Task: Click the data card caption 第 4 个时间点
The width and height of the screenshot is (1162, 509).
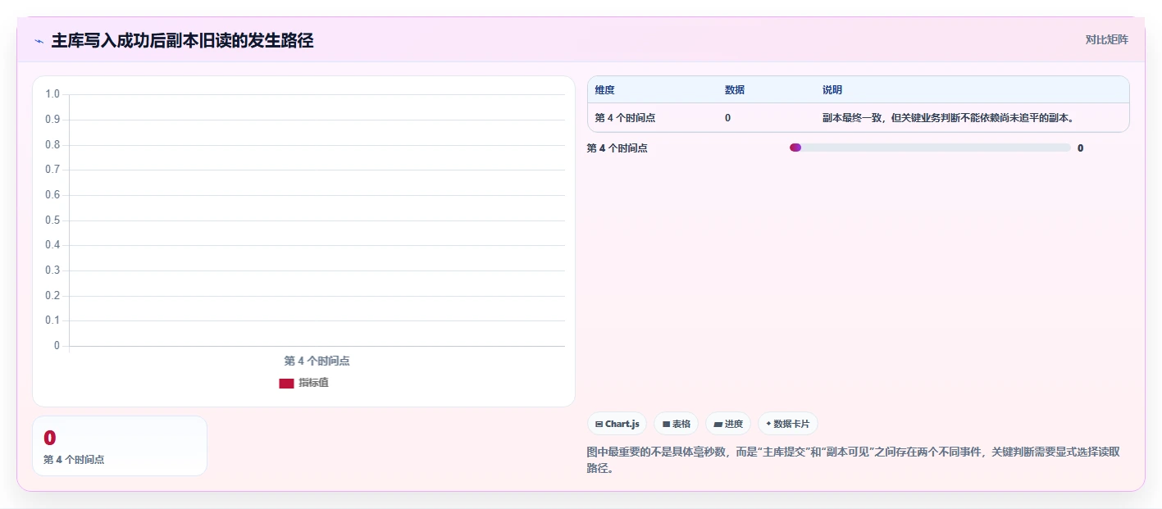Action: click(x=74, y=459)
